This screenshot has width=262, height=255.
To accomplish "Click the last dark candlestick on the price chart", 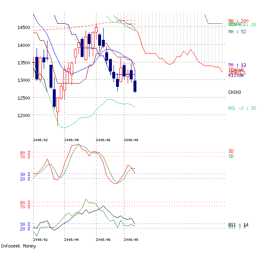I will (136, 86).
